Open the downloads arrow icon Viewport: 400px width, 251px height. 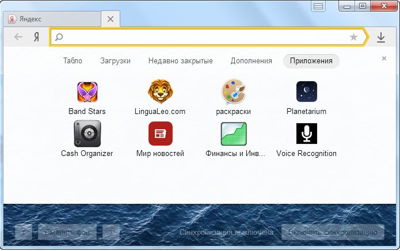tap(381, 37)
